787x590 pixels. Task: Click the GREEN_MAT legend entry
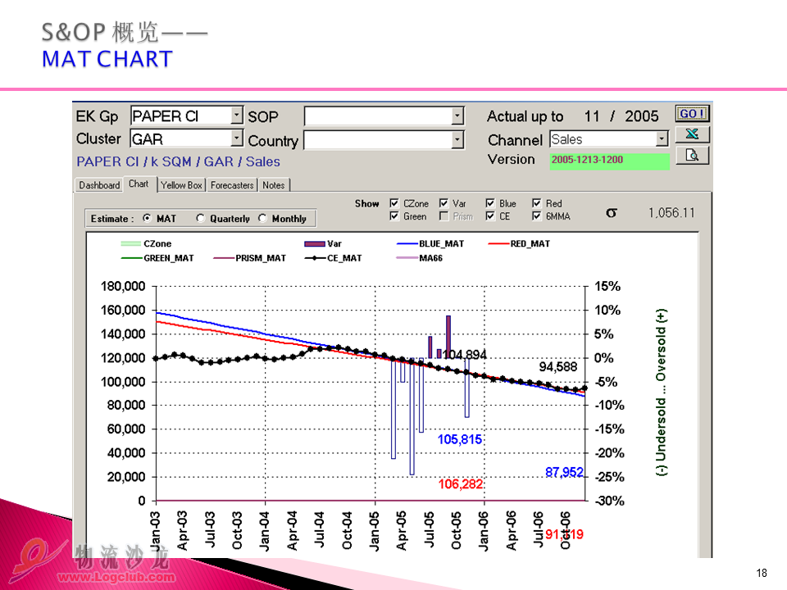(157, 258)
